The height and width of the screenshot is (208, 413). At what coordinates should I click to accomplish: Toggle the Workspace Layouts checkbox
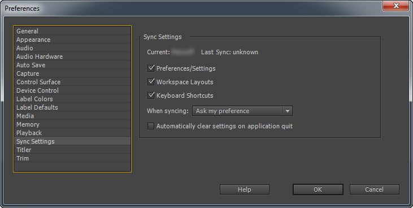tap(151, 82)
